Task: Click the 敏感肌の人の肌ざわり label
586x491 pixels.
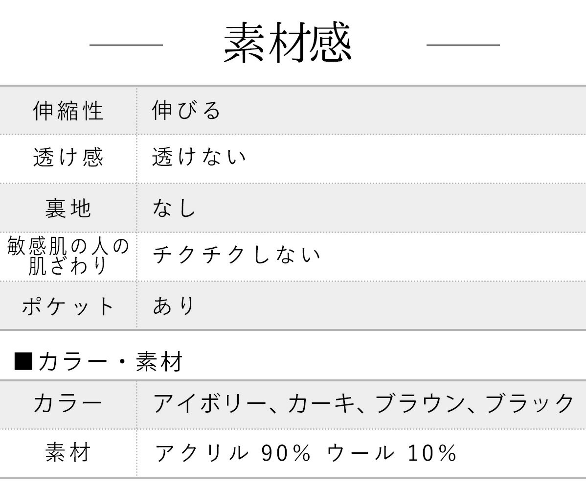Action: [x=68, y=257]
